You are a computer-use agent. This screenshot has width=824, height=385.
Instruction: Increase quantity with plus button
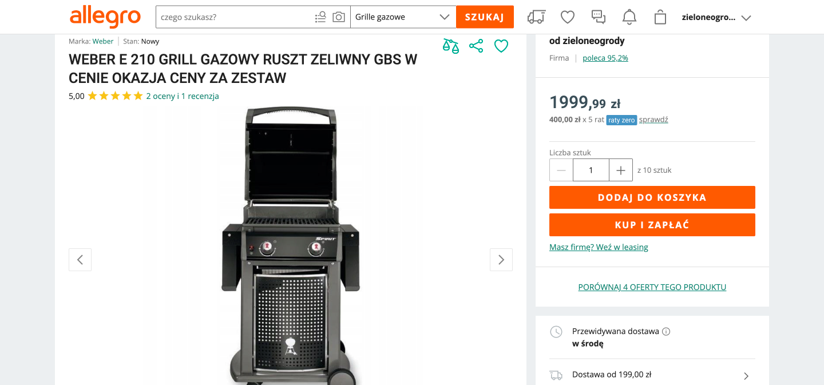(621, 170)
